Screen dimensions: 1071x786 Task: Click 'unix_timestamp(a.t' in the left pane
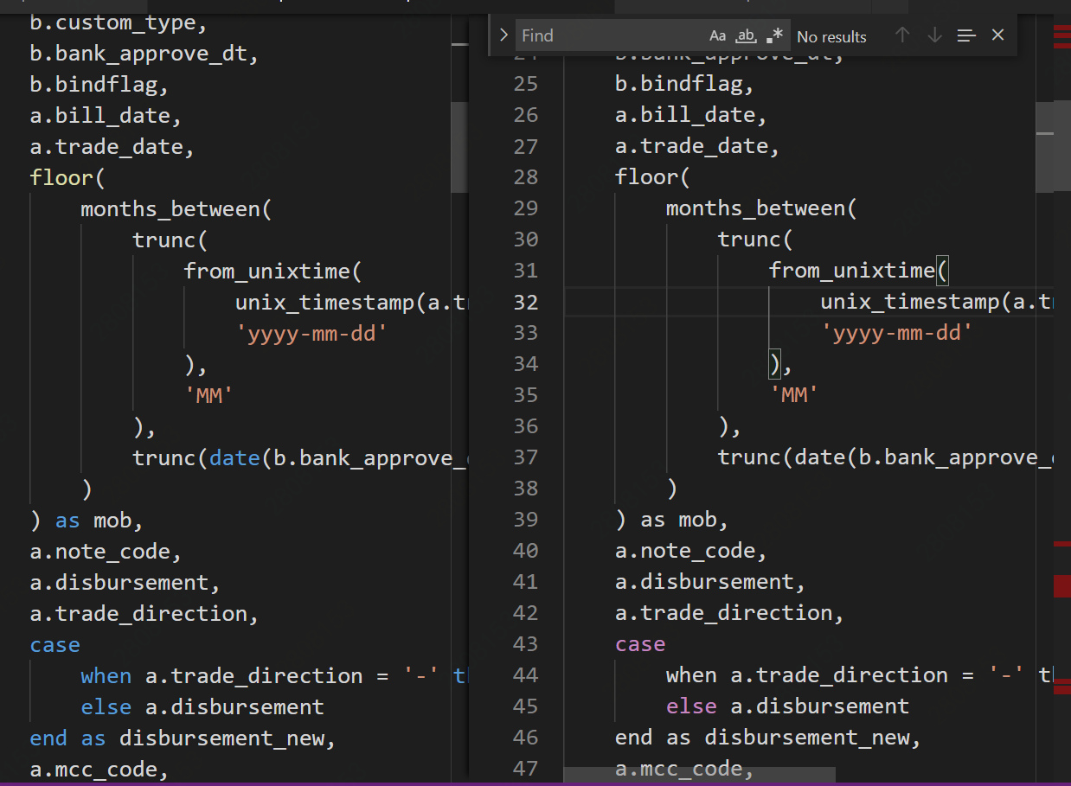(350, 303)
